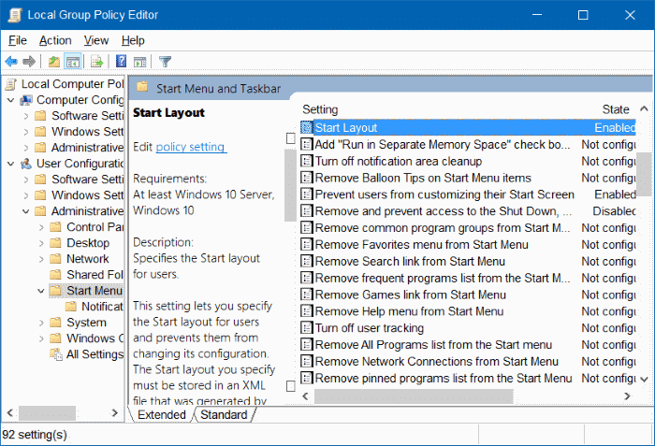Expand the Control Panel tree node
Screen dimensions: 655x446
41,227
